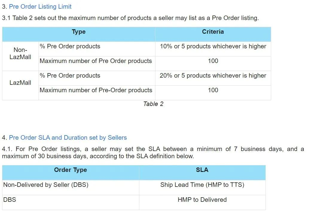Click the paragraph starting with 3.1 Table 2
This screenshot has height=214, width=310.
pyautogui.click(x=130, y=18)
